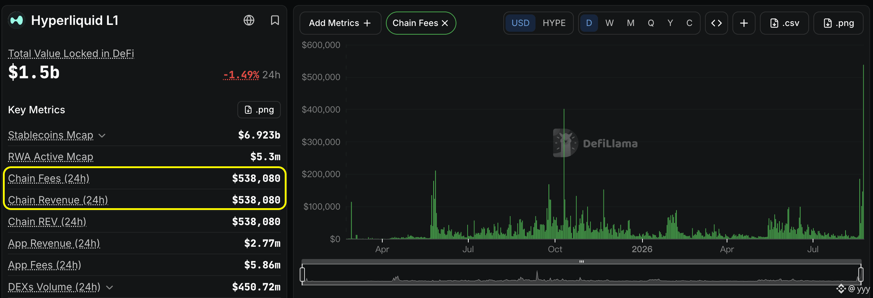The width and height of the screenshot is (873, 298).
Task: Click App Fees (24h) label
Action: [x=45, y=265]
